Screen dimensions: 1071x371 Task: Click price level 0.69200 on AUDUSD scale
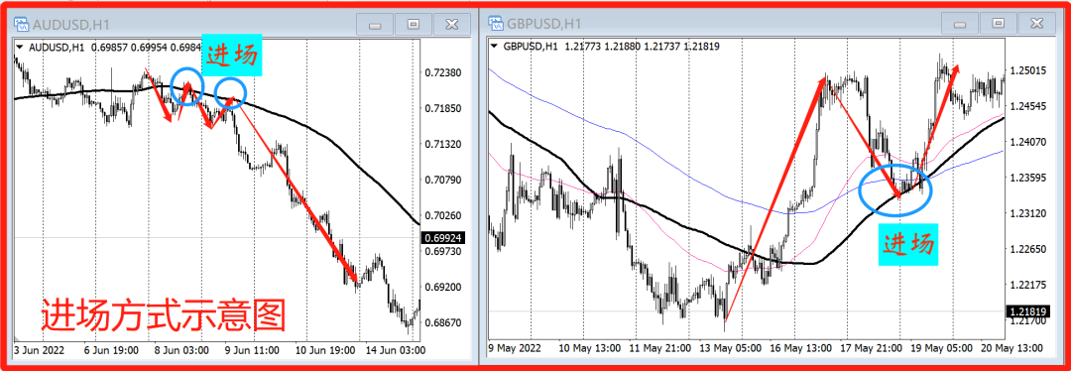pyautogui.click(x=443, y=287)
